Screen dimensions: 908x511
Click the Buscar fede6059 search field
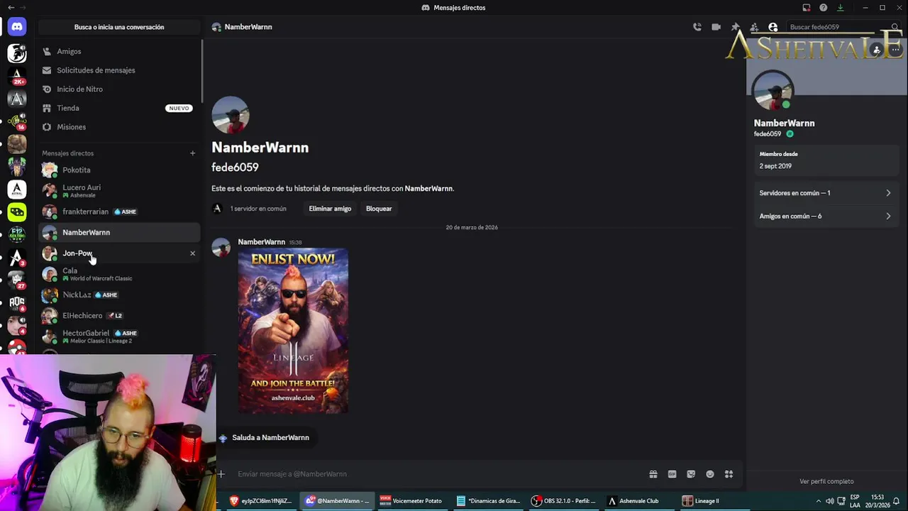click(x=843, y=27)
